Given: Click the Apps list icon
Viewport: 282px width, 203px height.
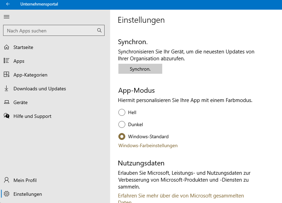Looking at the screenshot, I should click(x=6, y=61).
